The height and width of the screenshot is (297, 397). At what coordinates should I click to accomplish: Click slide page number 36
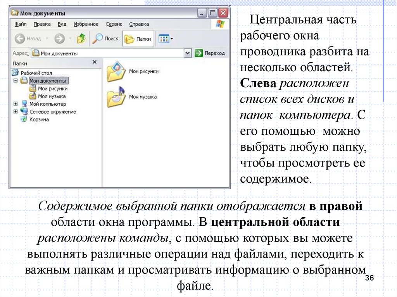coord(369,278)
